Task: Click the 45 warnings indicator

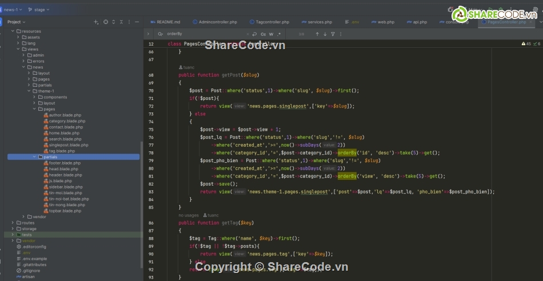Action: 526,44
